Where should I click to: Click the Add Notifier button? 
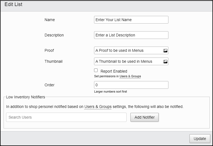click(x=144, y=117)
